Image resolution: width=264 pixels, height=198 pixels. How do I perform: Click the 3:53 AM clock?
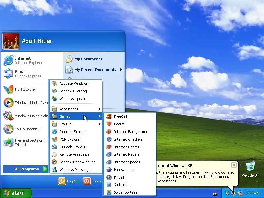click(x=252, y=193)
